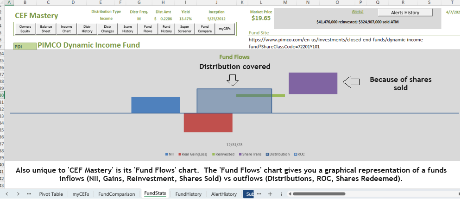Viewport: 461px width, 199px height.
Task: Launch the Super Screener
Action: [x=185, y=29]
